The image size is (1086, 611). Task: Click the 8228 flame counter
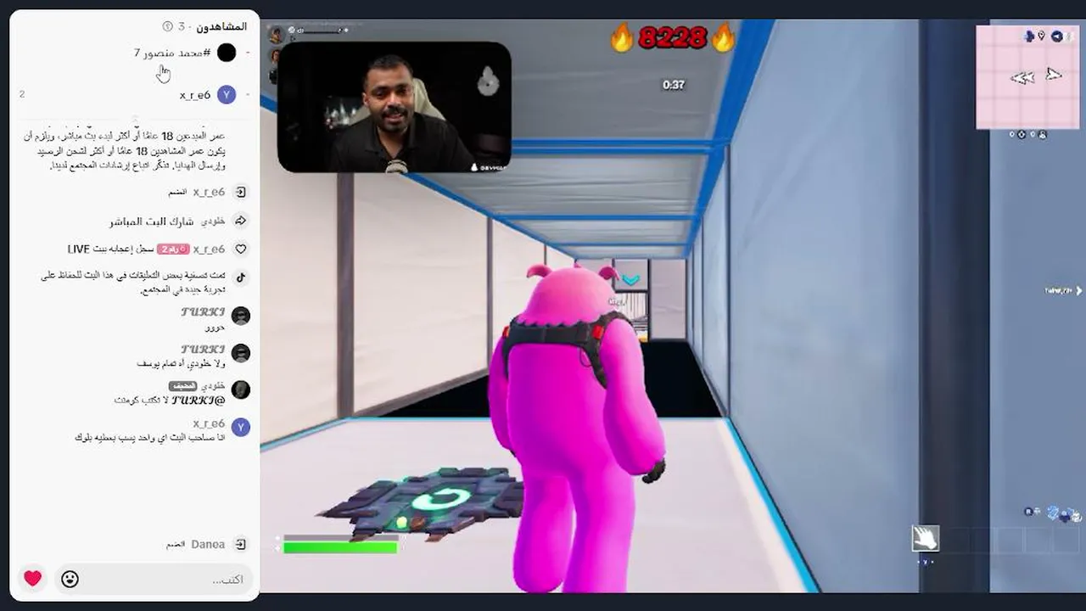click(673, 38)
